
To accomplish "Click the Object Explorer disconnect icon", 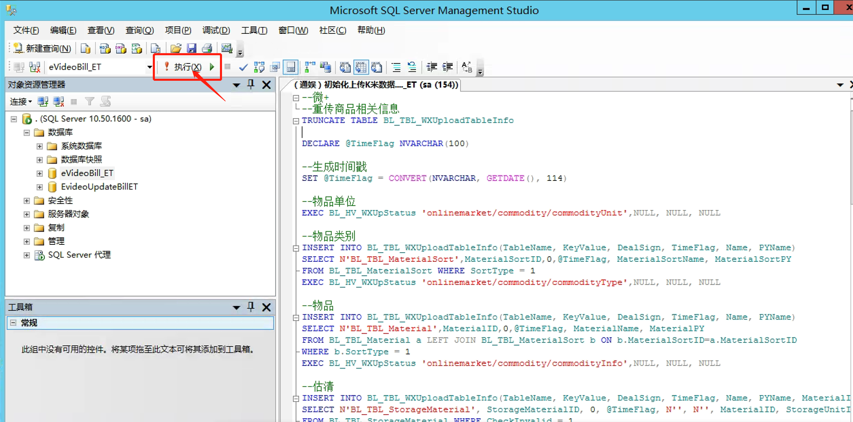I will pos(58,101).
